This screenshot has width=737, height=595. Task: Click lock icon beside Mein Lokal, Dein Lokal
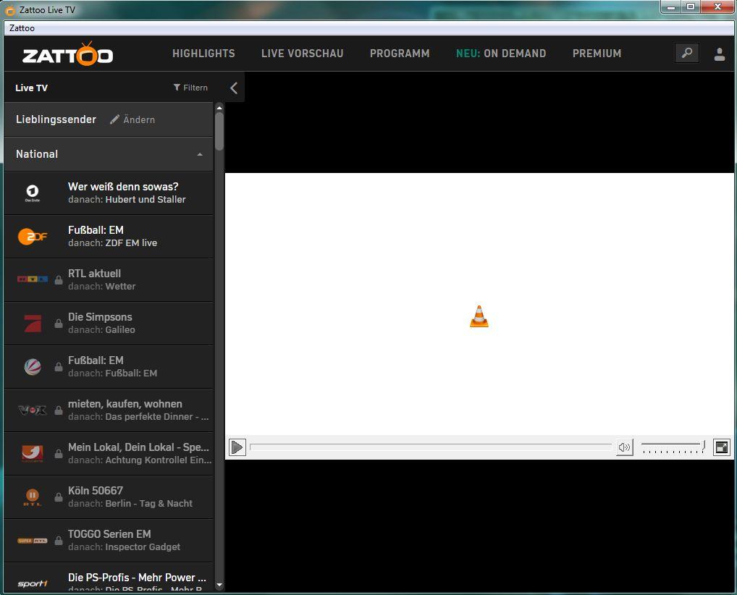(59, 454)
